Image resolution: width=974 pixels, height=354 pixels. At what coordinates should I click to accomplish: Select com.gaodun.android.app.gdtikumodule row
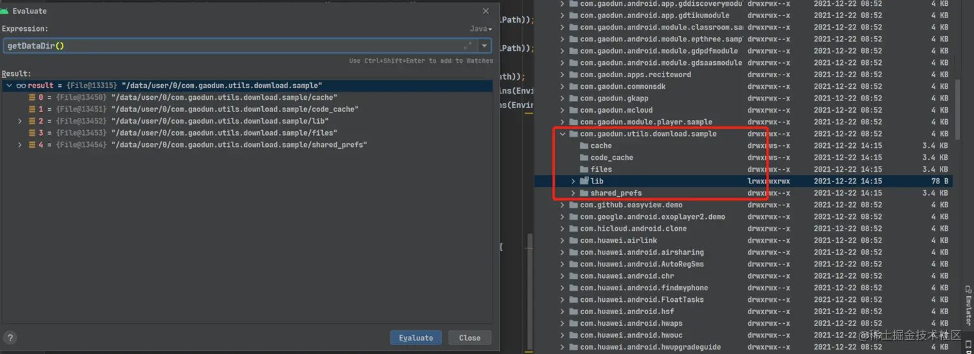[743, 15]
